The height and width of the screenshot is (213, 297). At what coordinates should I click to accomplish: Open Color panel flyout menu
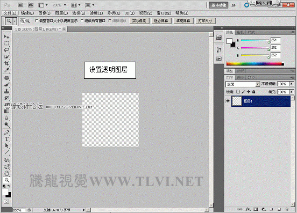292,32
